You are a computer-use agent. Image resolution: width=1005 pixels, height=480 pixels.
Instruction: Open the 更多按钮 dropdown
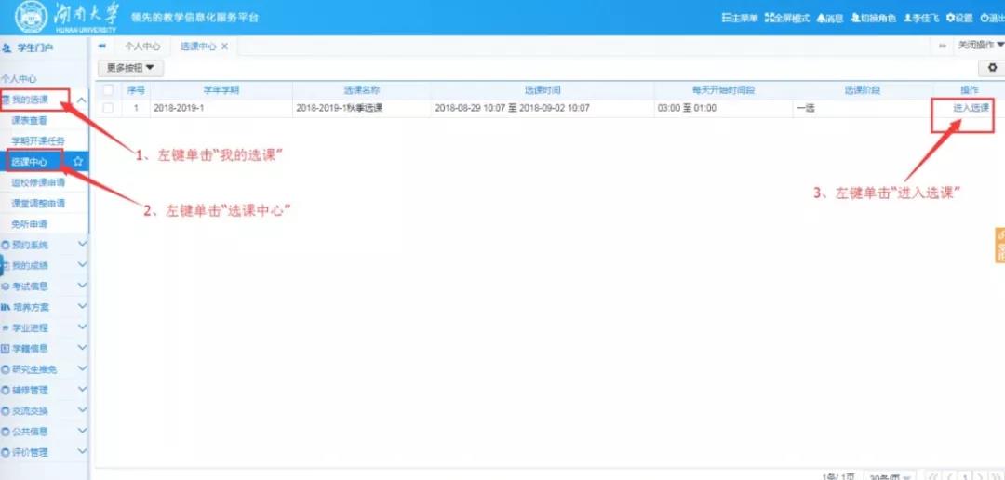click(130, 68)
